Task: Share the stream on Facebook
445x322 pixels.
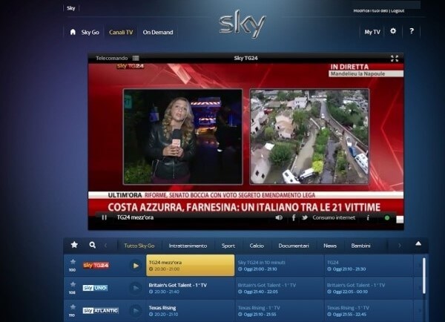Action: tap(294, 217)
